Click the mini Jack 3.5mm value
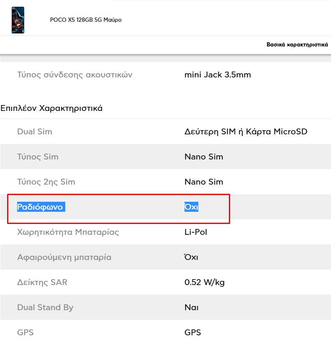The image size is (331, 347). tap(218, 75)
